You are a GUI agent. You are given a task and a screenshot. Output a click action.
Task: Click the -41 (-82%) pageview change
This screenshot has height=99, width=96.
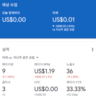[x=8, y=77]
